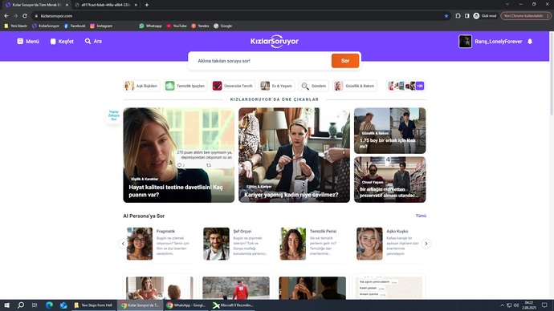Open the Ara search option
Viewport: 554px width, 311px height.
(93, 41)
